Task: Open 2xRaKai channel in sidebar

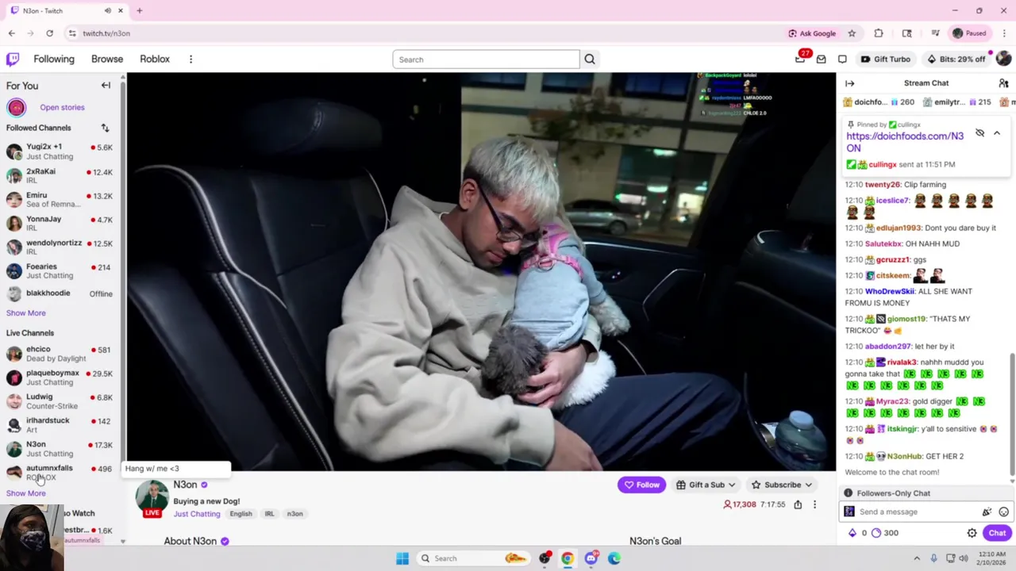Action: click(x=60, y=175)
